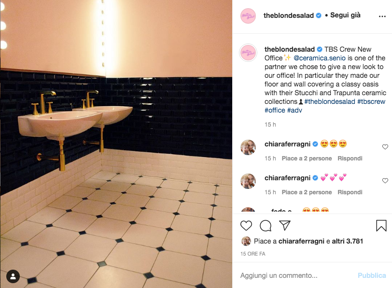Reply to the first chiaraferragni comment
The height and width of the screenshot is (288, 392).
coord(350,158)
